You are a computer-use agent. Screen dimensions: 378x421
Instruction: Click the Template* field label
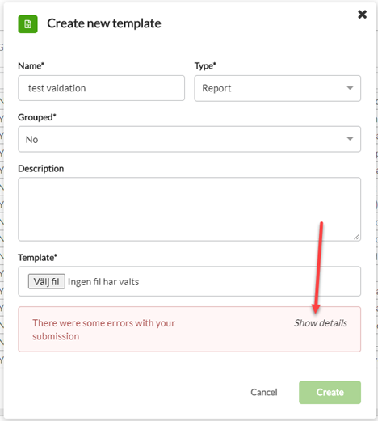(x=37, y=258)
